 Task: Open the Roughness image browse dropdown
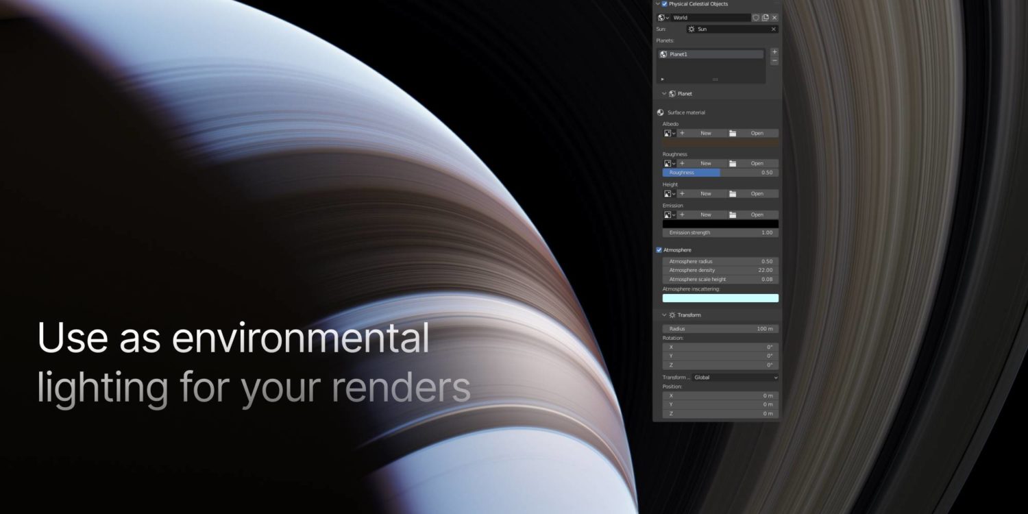click(x=670, y=163)
